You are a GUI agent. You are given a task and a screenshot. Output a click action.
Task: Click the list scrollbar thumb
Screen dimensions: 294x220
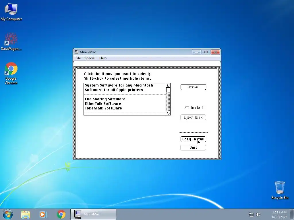(168, 90)
